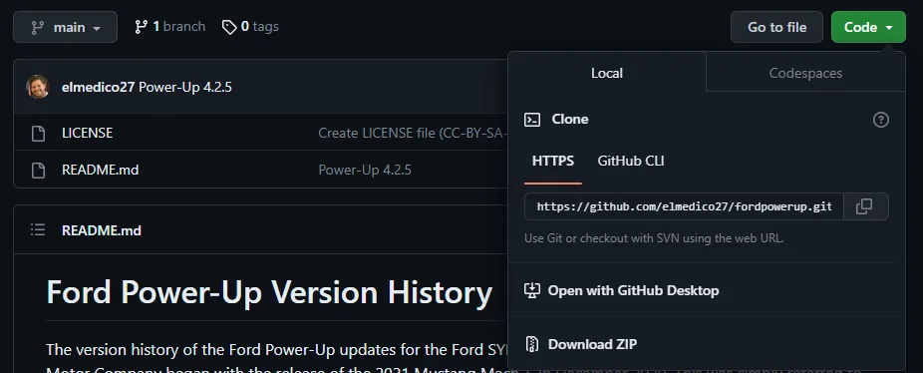Click the Ford Power-Up Version History heading
This screenshot has width=923, height=373.
(x=269, y=292)
